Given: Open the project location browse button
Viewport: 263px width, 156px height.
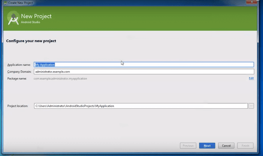Looking at the screenshot, I should [x=251, y=106].
